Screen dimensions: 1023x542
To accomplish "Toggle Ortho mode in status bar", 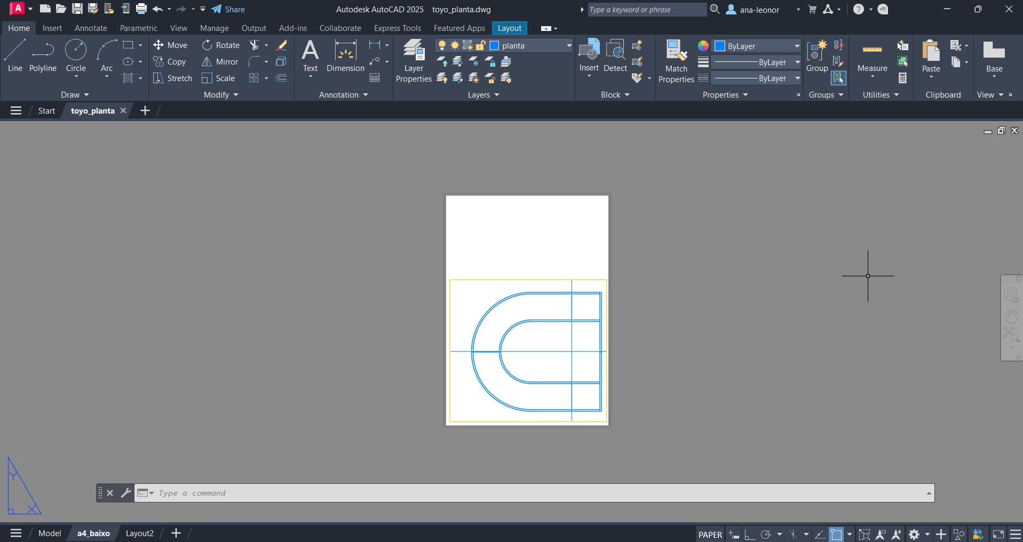I will tap(750, 534).
